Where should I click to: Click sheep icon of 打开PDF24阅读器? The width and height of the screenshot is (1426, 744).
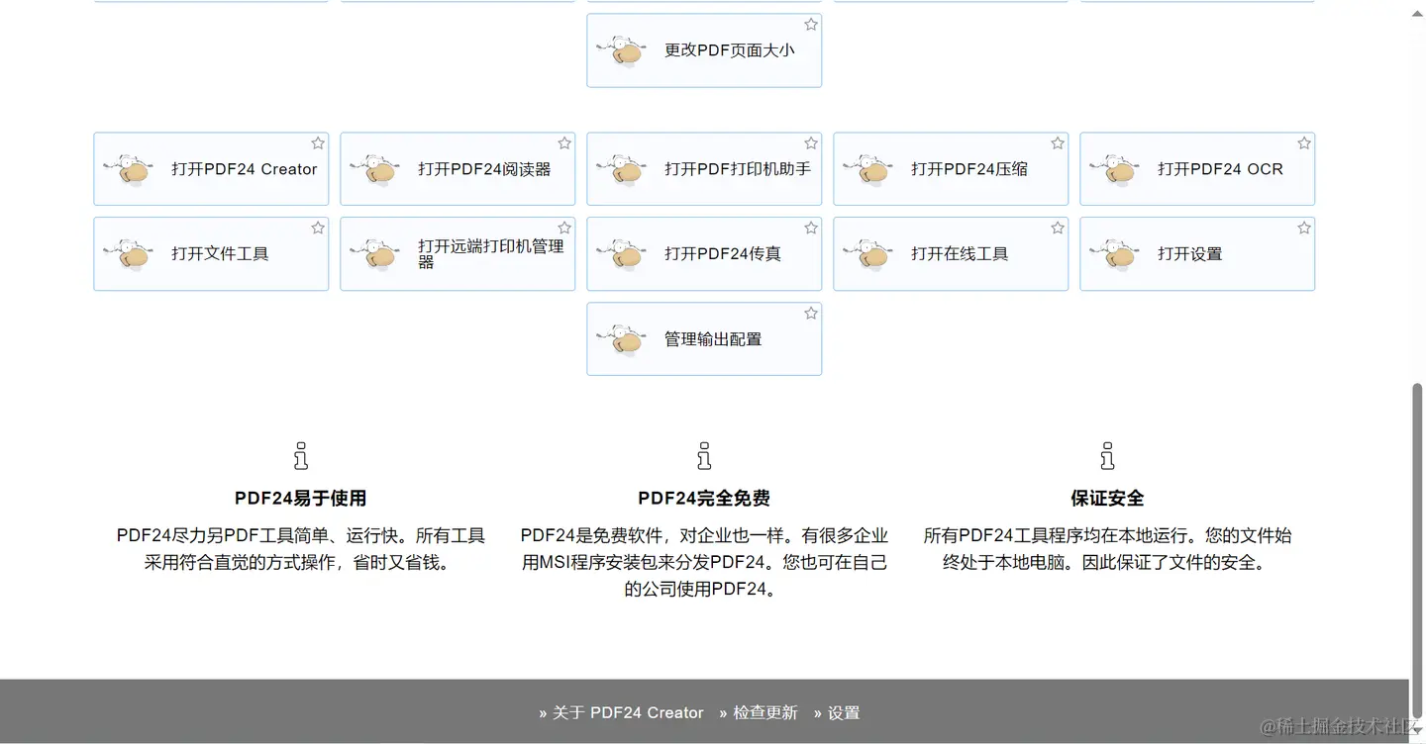pyautogui.click(x=376, y=169)
